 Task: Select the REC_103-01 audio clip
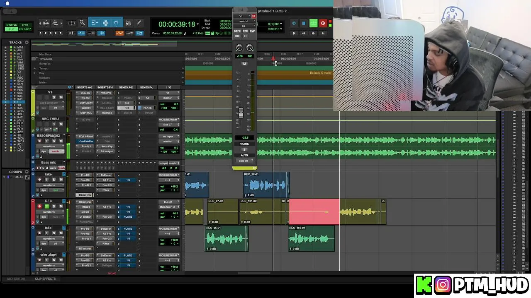pos(312,239)
